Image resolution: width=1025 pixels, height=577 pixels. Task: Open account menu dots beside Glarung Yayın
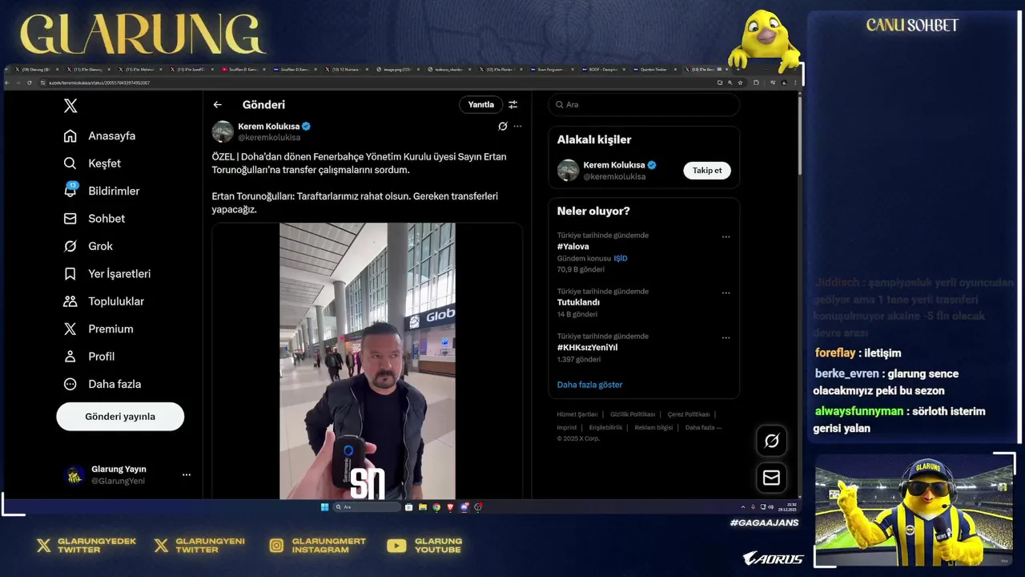[187, 475]
